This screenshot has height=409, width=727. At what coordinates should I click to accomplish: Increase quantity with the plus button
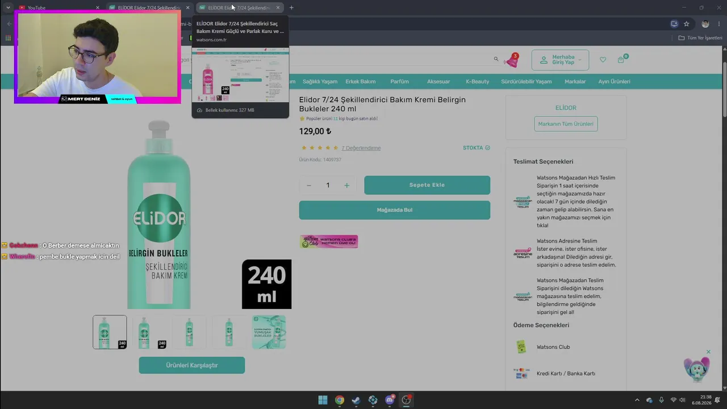coord(346,185)
